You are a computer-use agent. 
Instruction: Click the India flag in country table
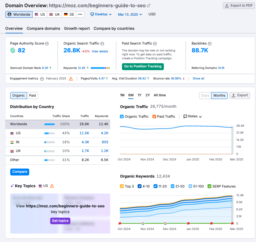[12, 142]
